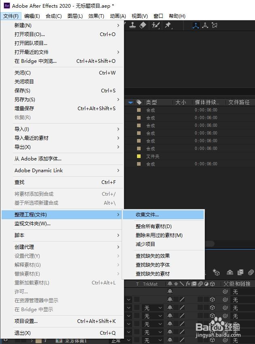This screenshot has height=344, width=255.
Task: Expand the 立方体面1 layer properties arrow
Action: point(32,340)
